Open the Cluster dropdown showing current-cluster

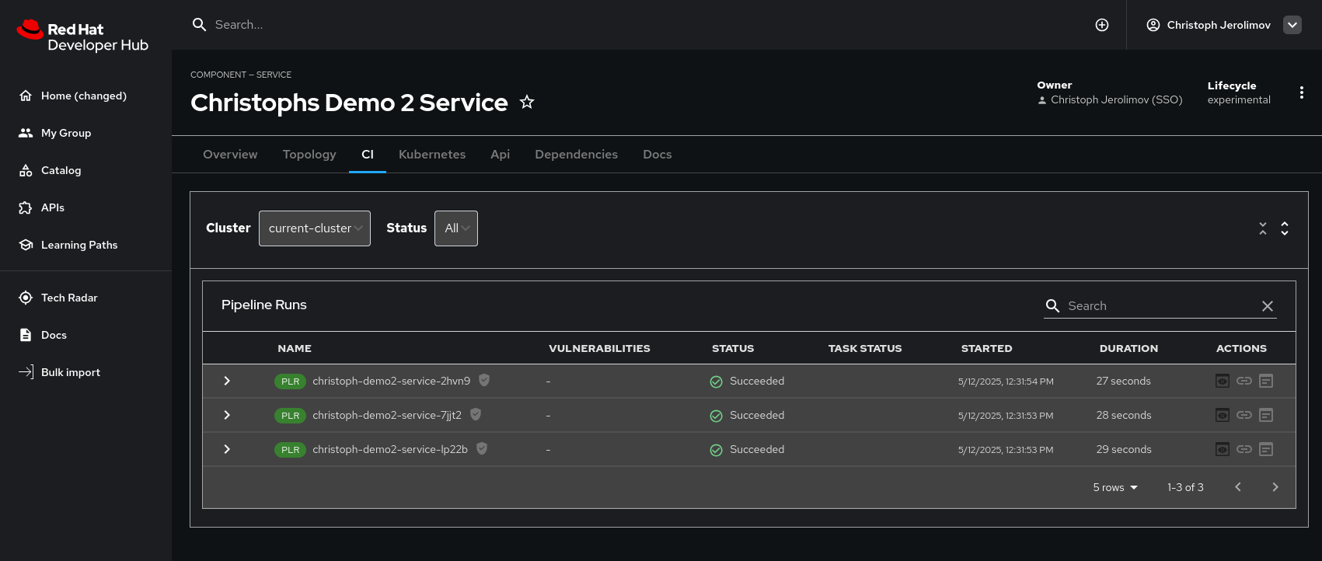[x=315, y=228]
